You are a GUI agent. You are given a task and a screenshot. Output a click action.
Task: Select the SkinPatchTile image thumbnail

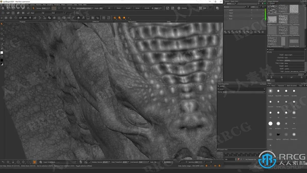[x=294, y=9]
